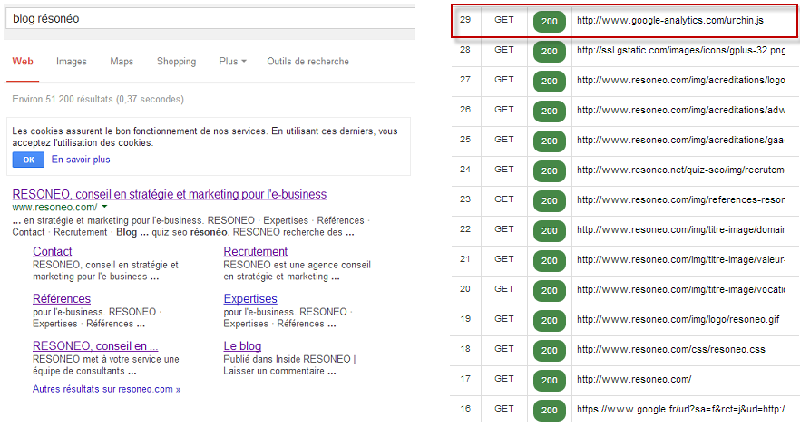The width and height of the screenshot is (800, 427).
Task: Click the 200 status badge in row 27
Action: click(550, 81)
